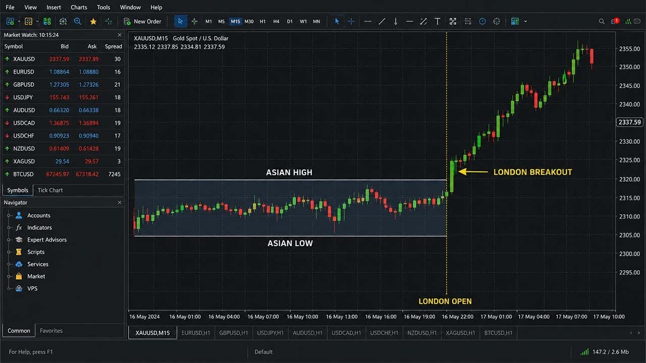Open the dropdown arrow beside New Chart icon
The image size is (646, 363).
19,21
